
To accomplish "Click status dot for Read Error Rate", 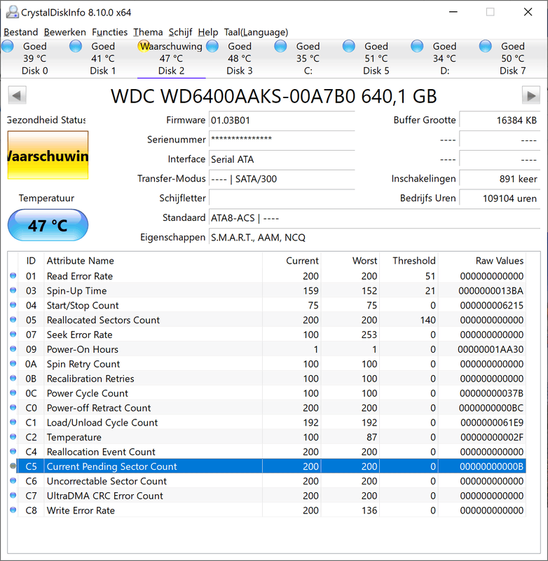I will (13, 276).
